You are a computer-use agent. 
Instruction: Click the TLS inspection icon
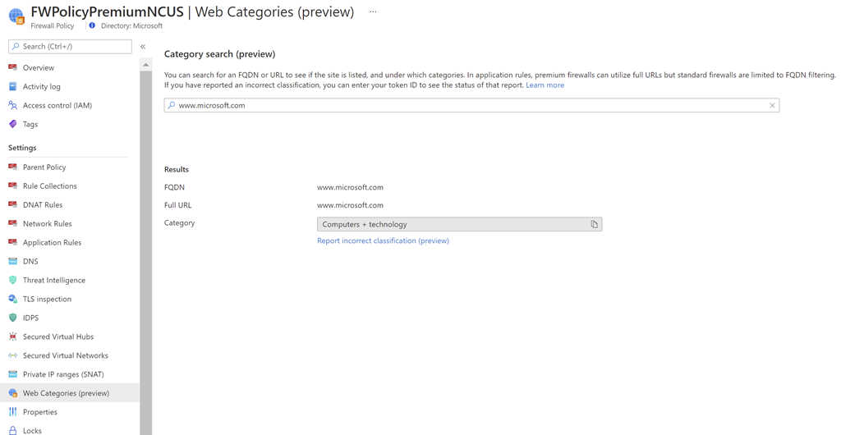pos(13,299)
